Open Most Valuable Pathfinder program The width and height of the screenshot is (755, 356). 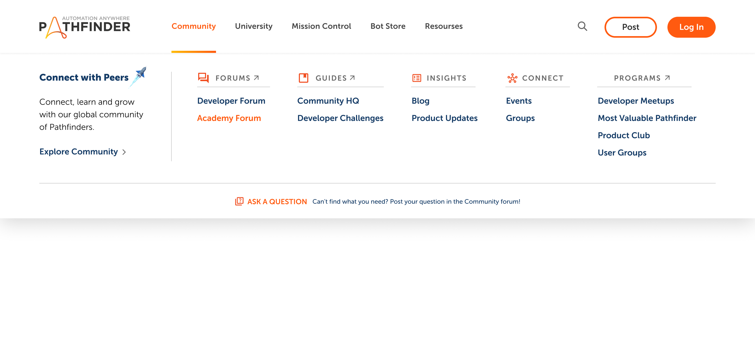[x=647, y=118]
